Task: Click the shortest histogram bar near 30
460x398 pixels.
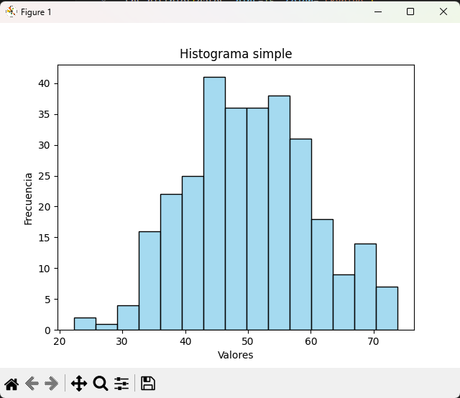Action: point(106,327)
